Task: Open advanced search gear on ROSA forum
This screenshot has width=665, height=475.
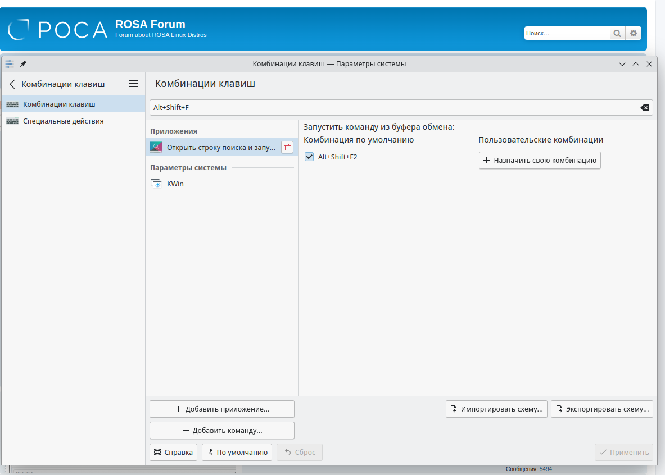Action: coord(633,33)
